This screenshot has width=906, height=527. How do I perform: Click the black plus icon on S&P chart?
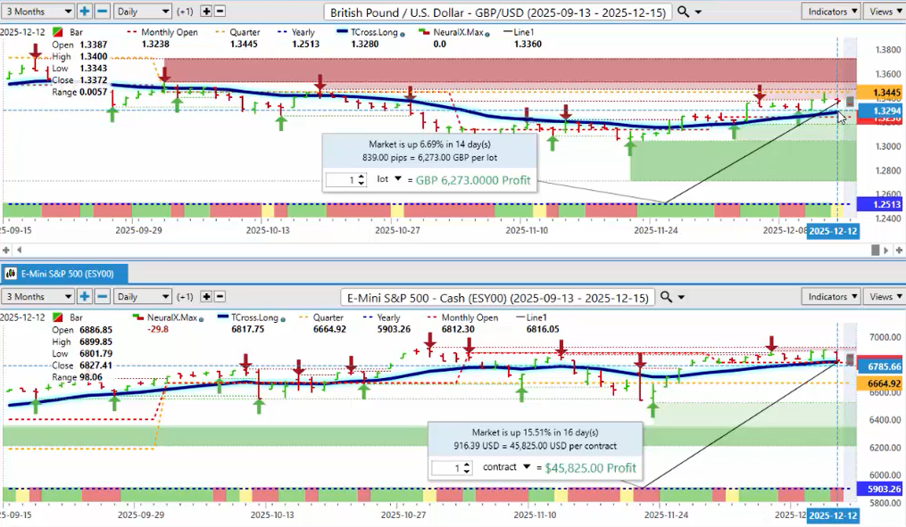point(206,297)
